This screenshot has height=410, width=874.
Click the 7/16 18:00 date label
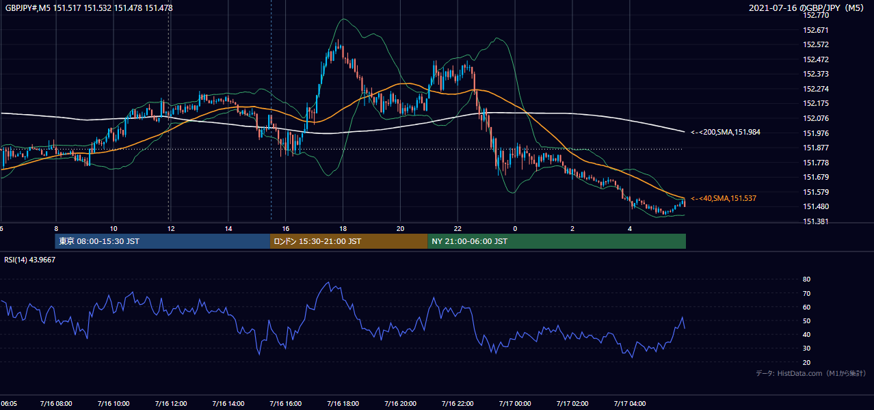click(x=343, y=403)
